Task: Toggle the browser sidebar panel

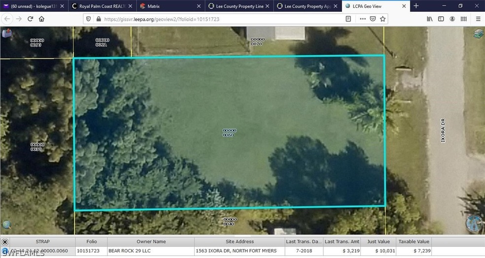Action: pyautogui.click(x=441, y=19)
